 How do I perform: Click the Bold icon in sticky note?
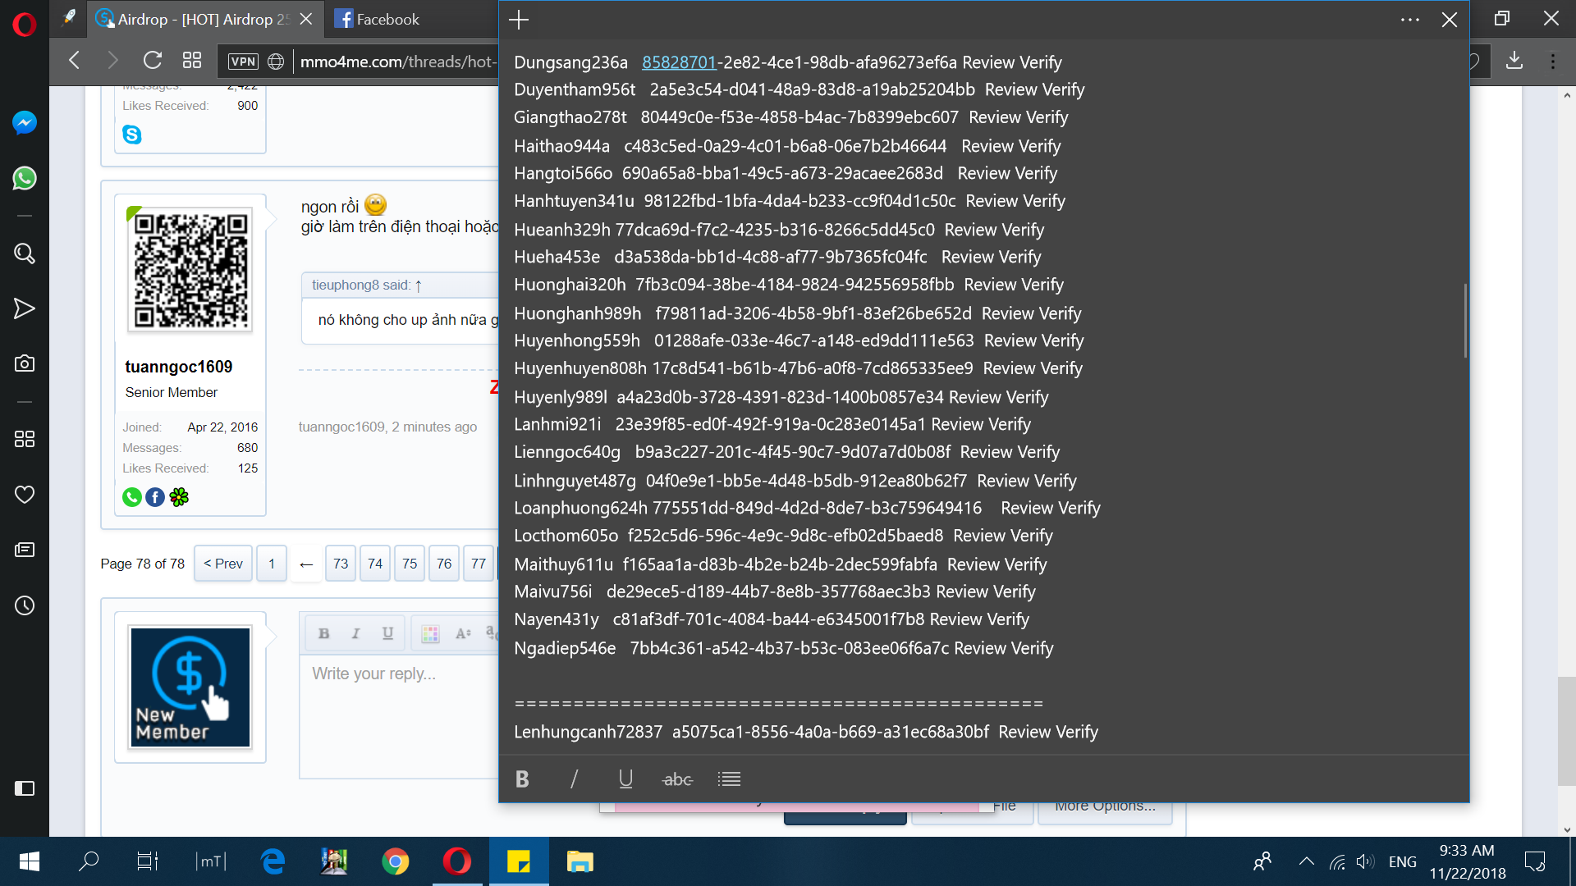click(x=522, y=779)
